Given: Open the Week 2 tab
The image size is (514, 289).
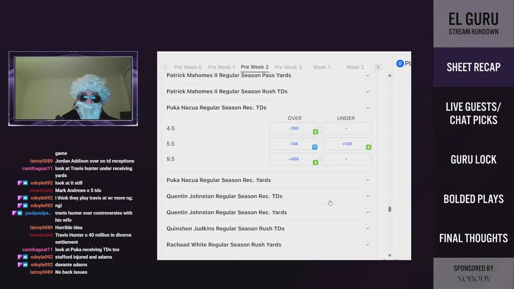Looking at the screenshot, I should pyautogui.click(x=355, y=67).
